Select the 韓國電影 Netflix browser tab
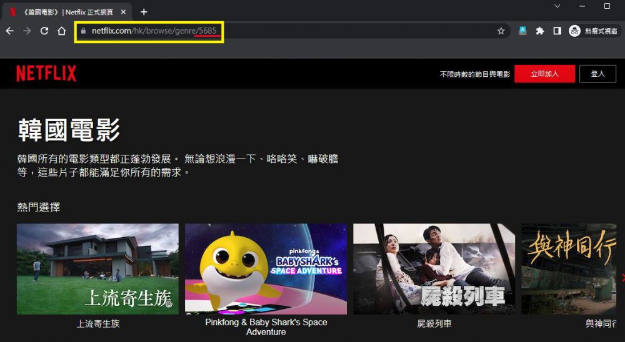The width and height of the screenshot is (625, 342). [x=67, y=12]
